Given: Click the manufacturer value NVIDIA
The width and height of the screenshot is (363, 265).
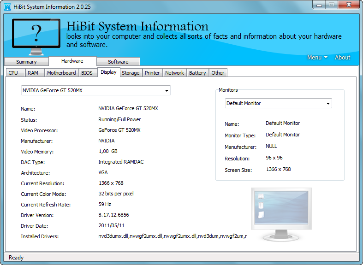Looking at the screenshot, I should pyautogui.click(x=106, y=141).
